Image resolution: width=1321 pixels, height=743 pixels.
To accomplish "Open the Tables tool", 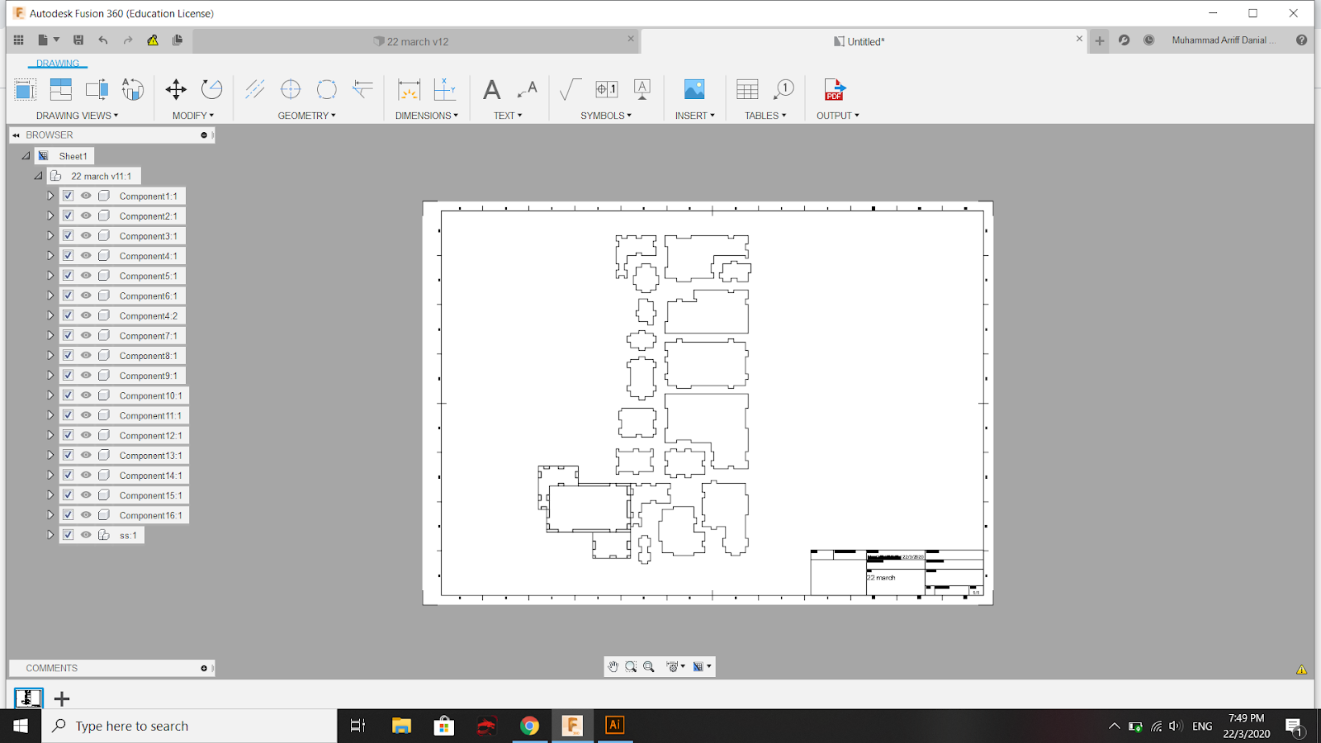I will click(746, 89).
